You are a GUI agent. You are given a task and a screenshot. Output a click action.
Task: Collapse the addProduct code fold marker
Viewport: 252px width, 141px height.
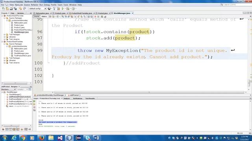tap(49, 63)
